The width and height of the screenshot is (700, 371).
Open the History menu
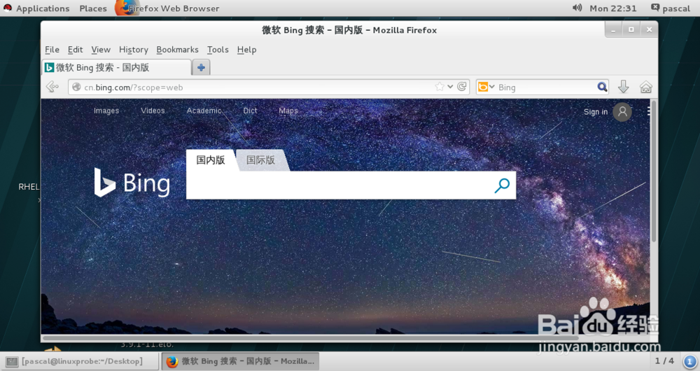[133, 50]
